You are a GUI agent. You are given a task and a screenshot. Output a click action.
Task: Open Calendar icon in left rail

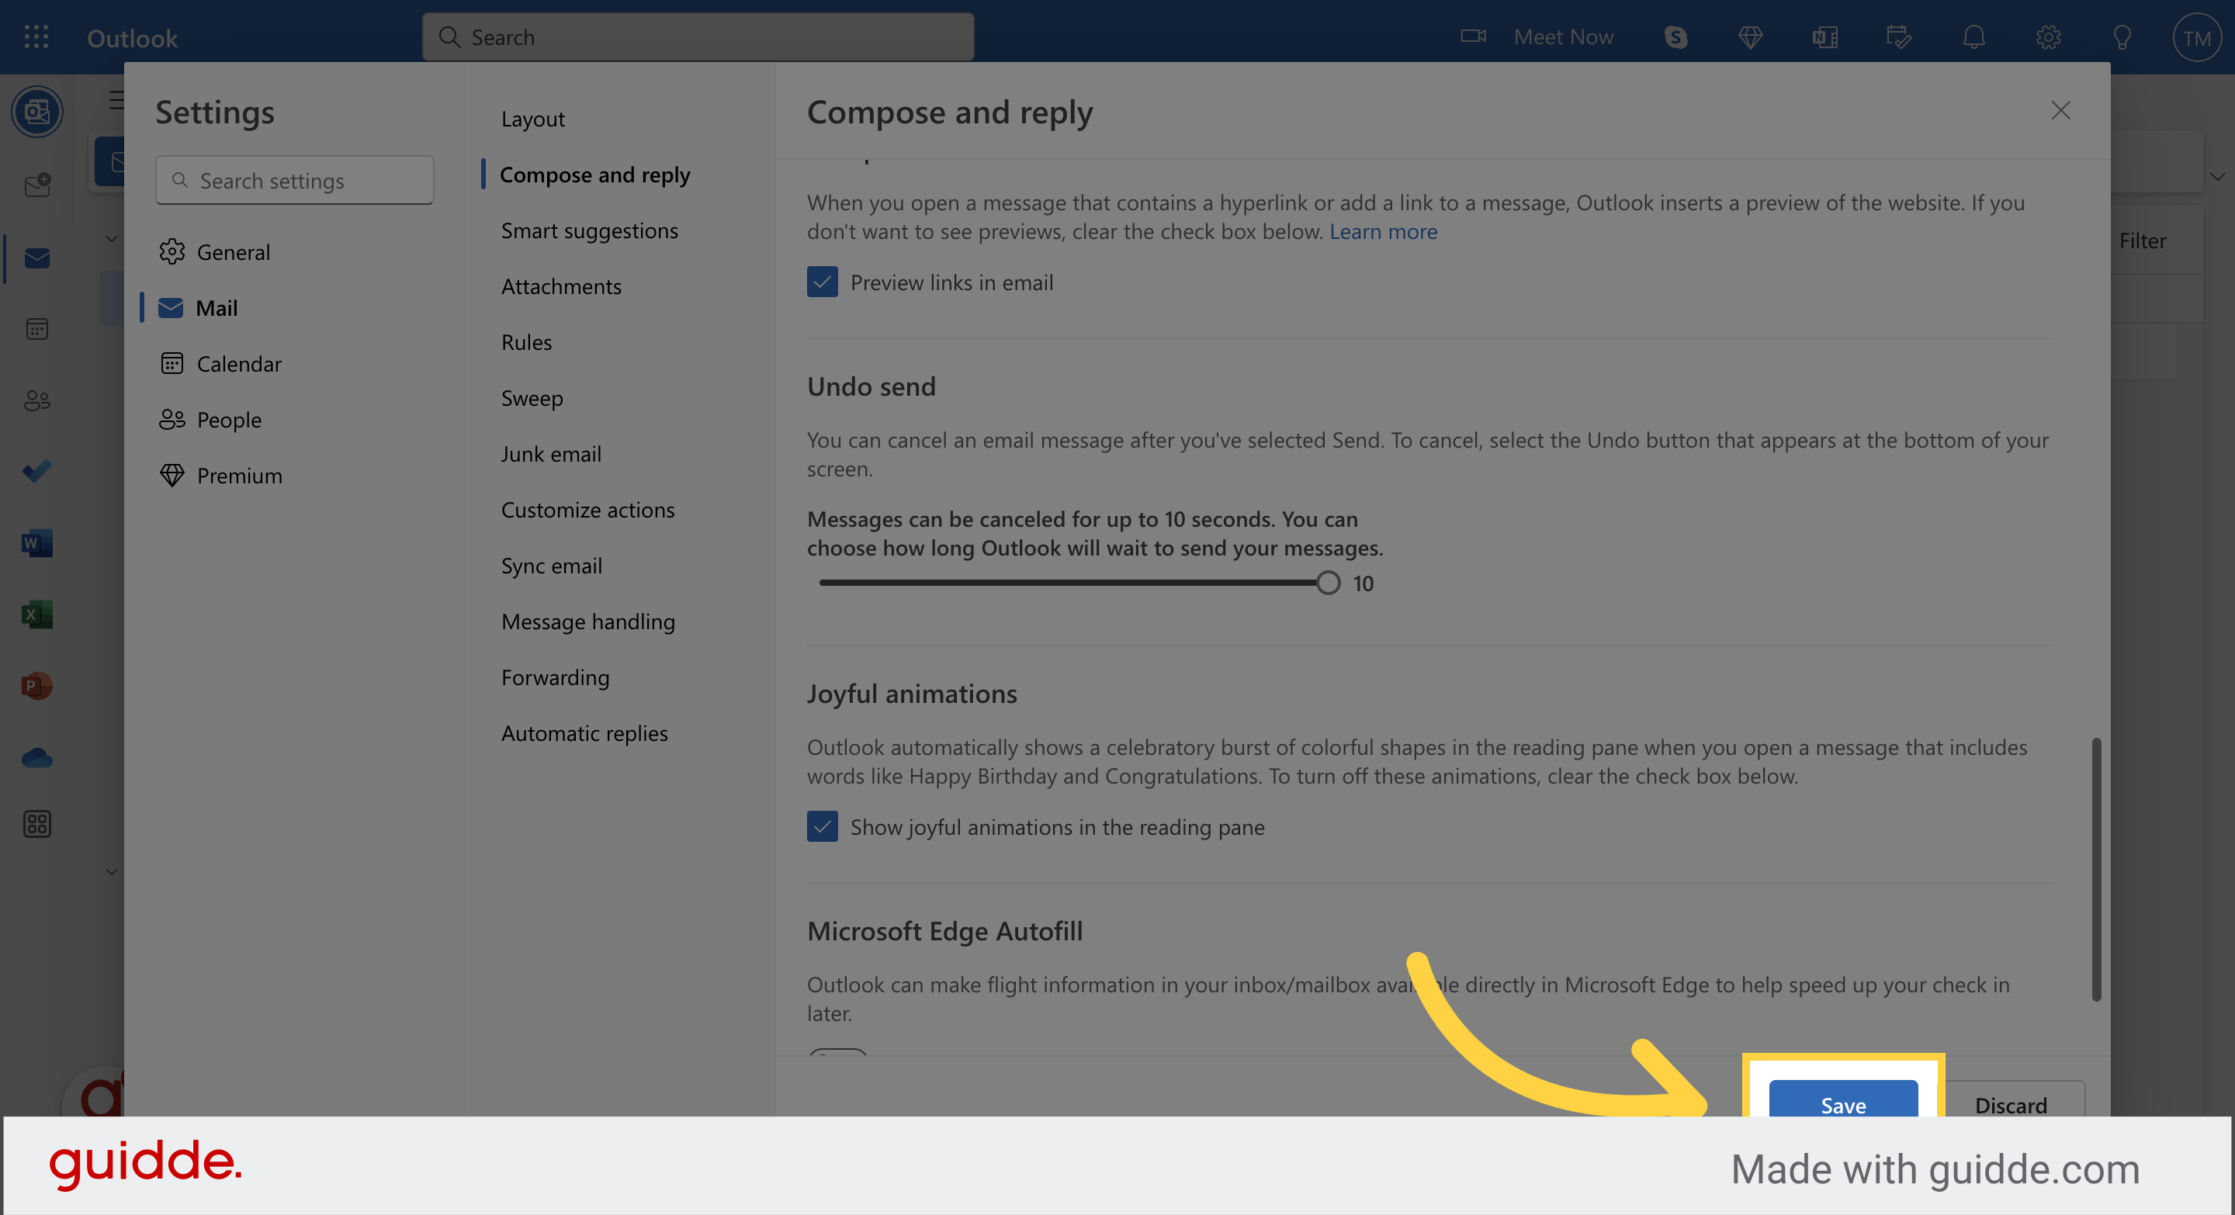[37, 330]
